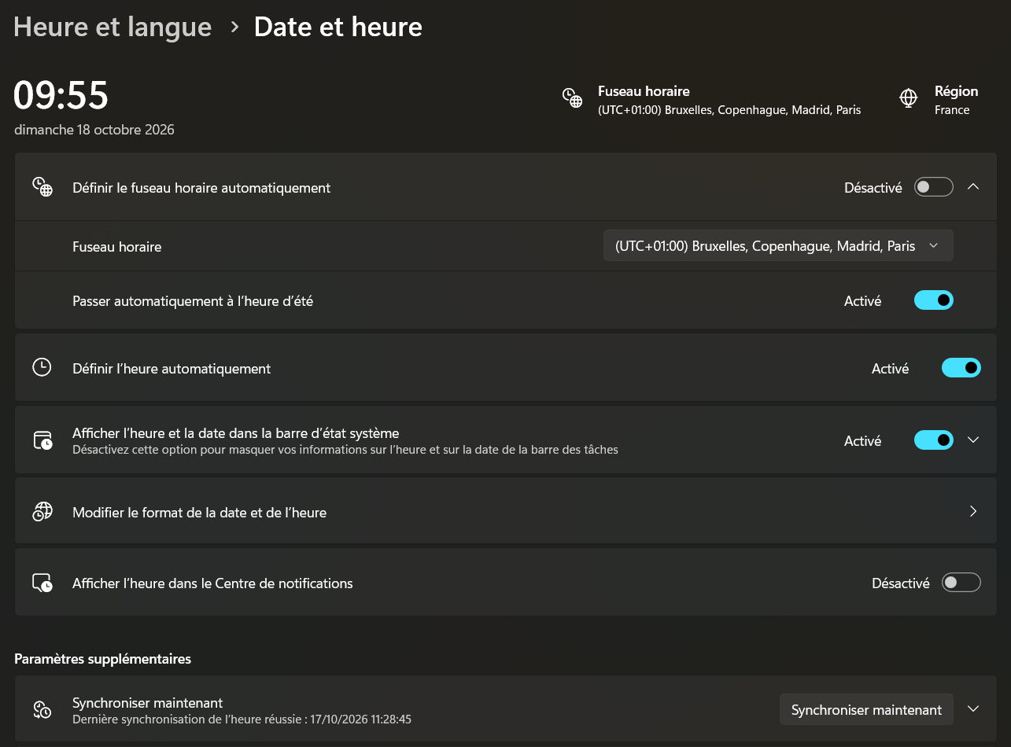The height and width of the screenshot is (747, 1011).
Task: Click the 09:55 current time display
Action: 61,95
